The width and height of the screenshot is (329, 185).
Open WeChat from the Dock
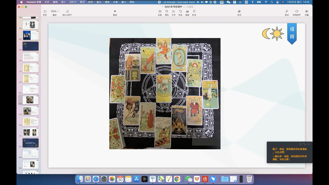(x=189, y=179)
